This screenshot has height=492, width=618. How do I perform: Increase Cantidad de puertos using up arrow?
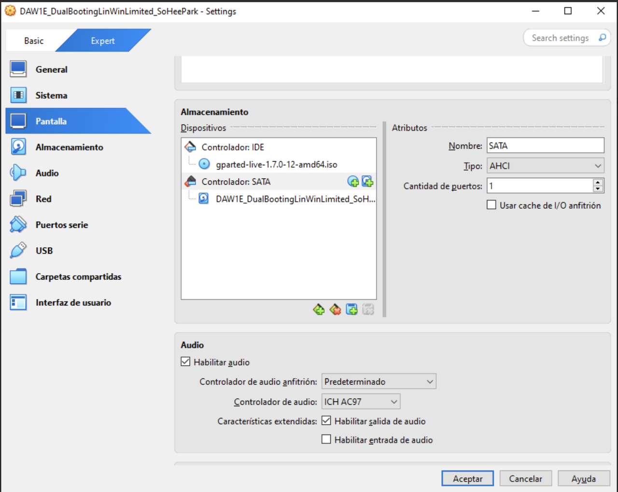[x=598, y=182]
